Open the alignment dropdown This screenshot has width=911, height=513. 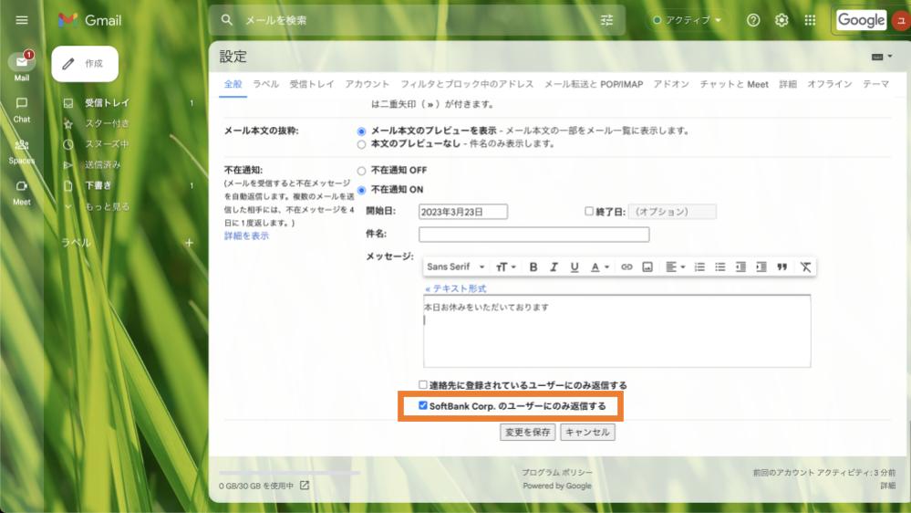click(675, 267)
